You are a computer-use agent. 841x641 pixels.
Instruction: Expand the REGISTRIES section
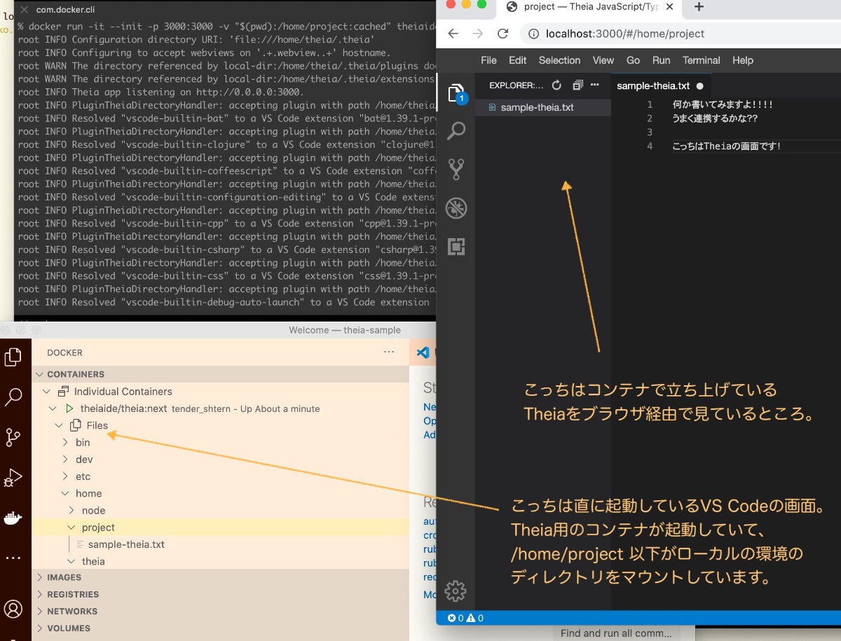tap(220, 594)
